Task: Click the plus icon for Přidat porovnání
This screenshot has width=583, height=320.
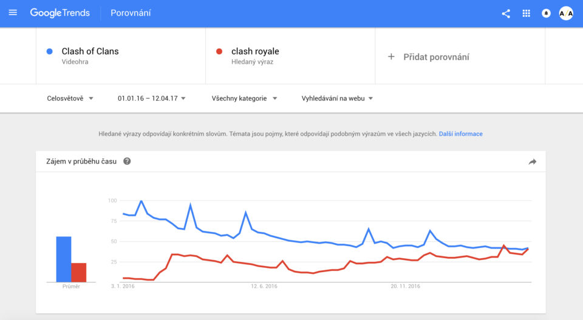Action: coord(390,57)
